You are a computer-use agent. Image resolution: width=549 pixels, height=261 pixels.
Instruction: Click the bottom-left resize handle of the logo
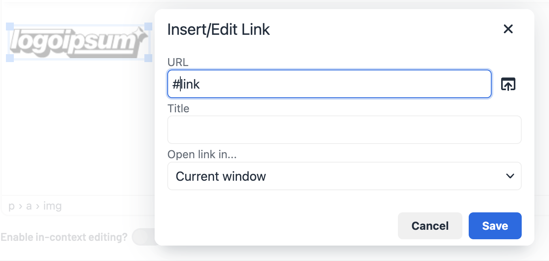coord(10,58)
